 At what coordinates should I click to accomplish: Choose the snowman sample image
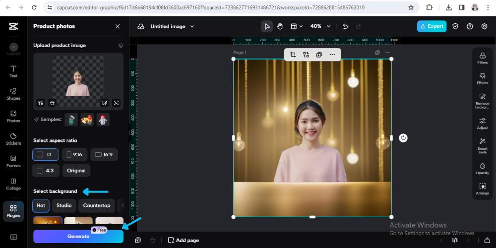tap(103, 120)
